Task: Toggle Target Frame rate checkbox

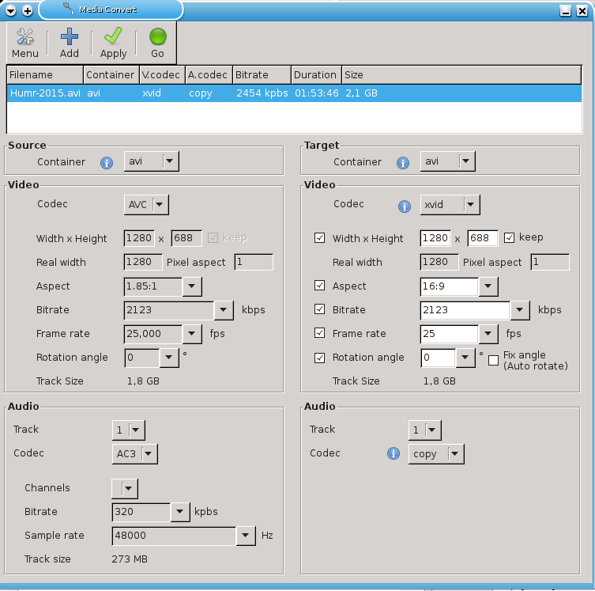Action: pos(319,333)
